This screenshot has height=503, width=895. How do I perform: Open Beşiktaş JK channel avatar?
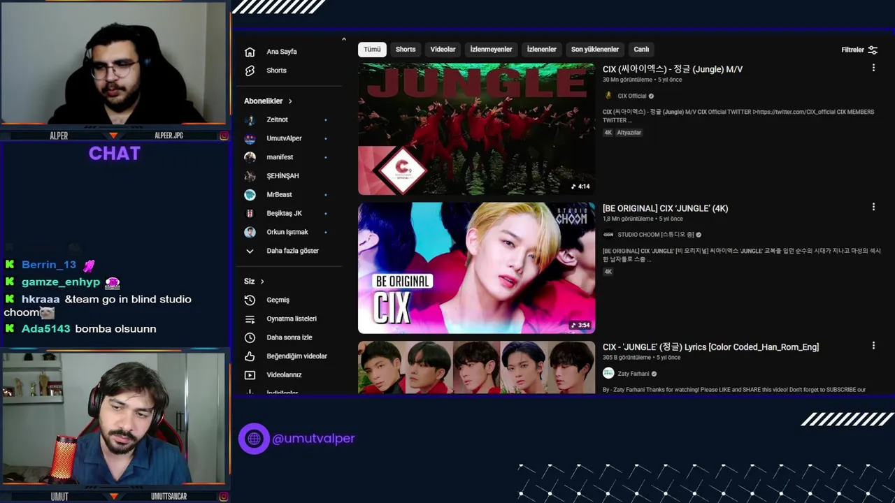(250, 213)
